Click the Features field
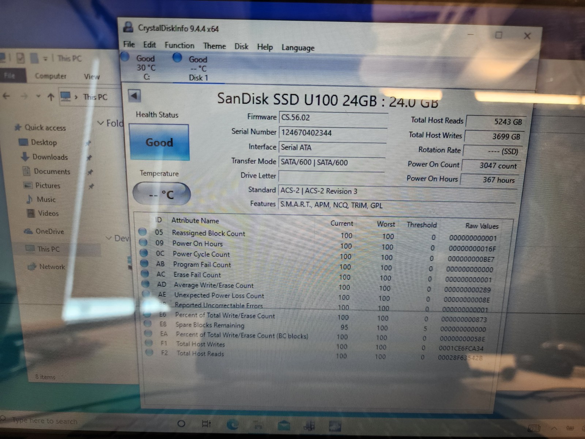585x439 pixels. (x=397, y=205)
